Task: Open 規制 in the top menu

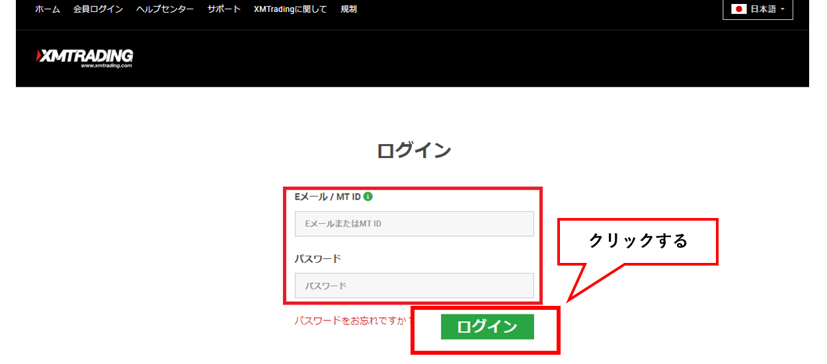Action: [348, 9]
